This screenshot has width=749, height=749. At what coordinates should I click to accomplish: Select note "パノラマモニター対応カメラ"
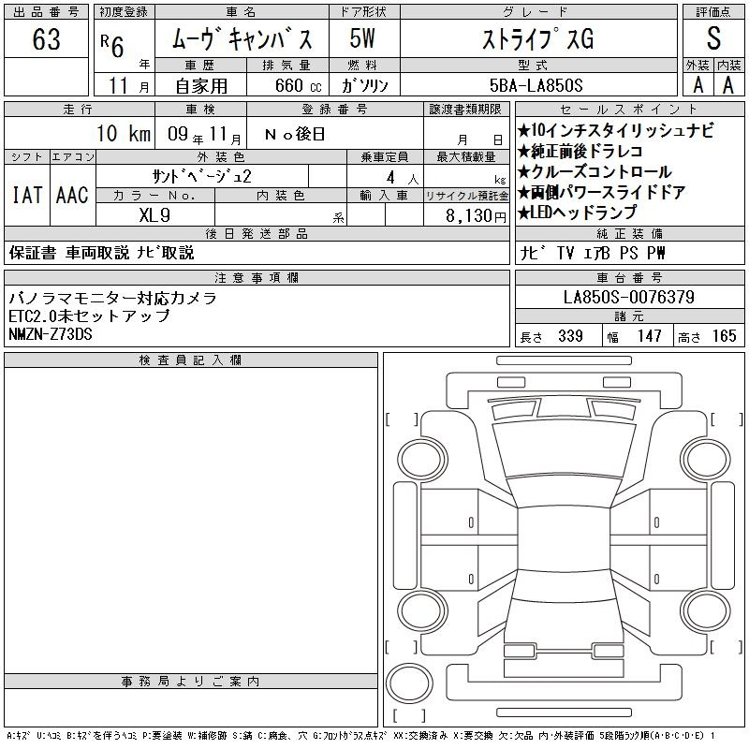click(x=112, y=298)
